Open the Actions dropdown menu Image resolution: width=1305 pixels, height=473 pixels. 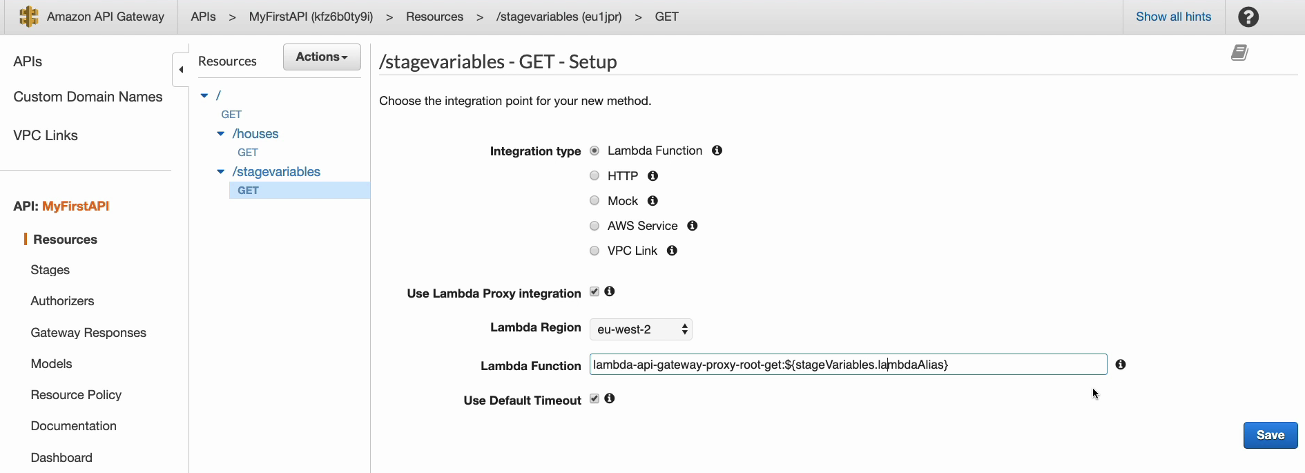(x=322, y=57)
